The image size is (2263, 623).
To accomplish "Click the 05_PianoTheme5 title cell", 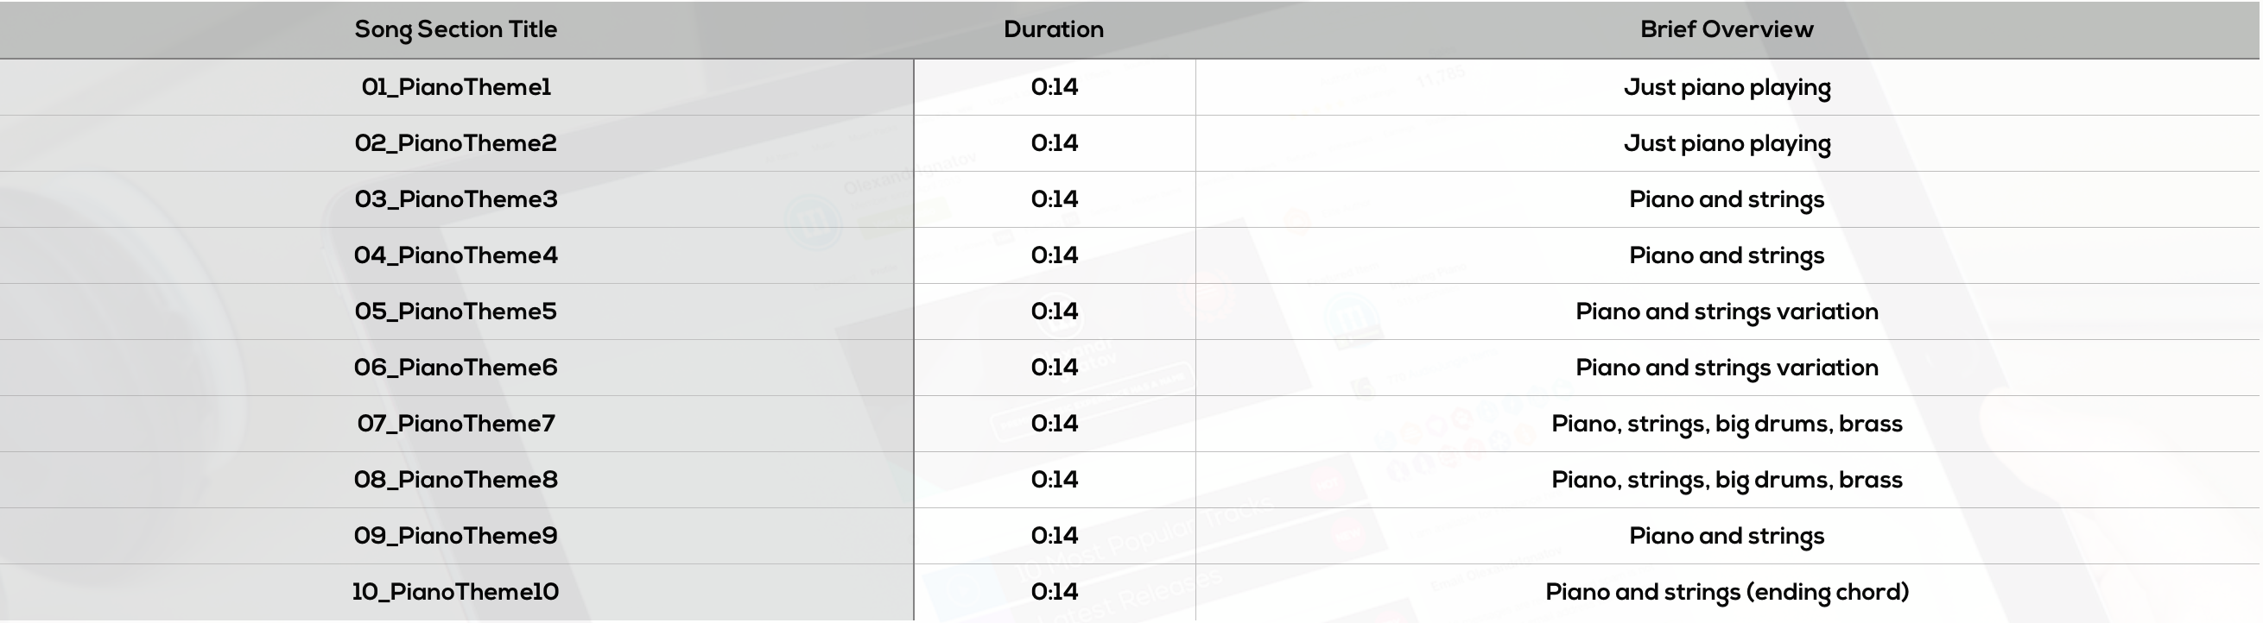I will click(x=456, y=311).
